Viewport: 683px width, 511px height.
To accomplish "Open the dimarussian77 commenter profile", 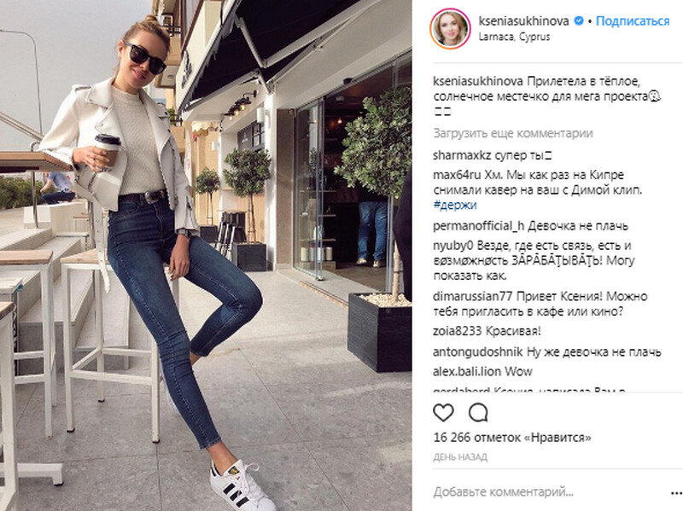I will click(x=473, y=296).
